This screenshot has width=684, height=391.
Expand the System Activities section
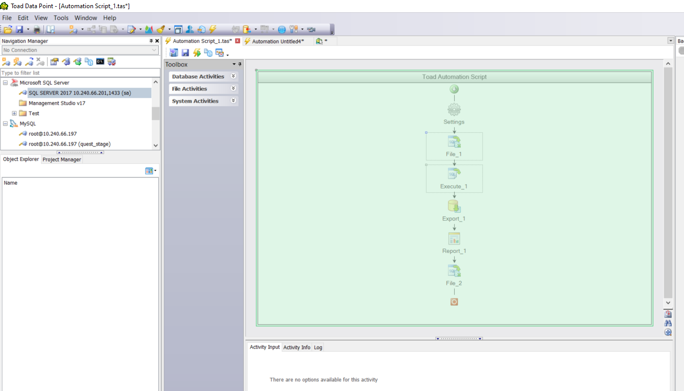pyautogui.click(x=233, y=101)
